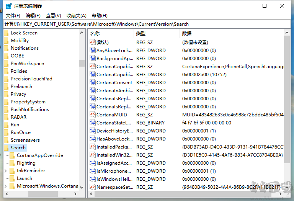
Task: Select the Policies folder icon
Action: point(6,71)
